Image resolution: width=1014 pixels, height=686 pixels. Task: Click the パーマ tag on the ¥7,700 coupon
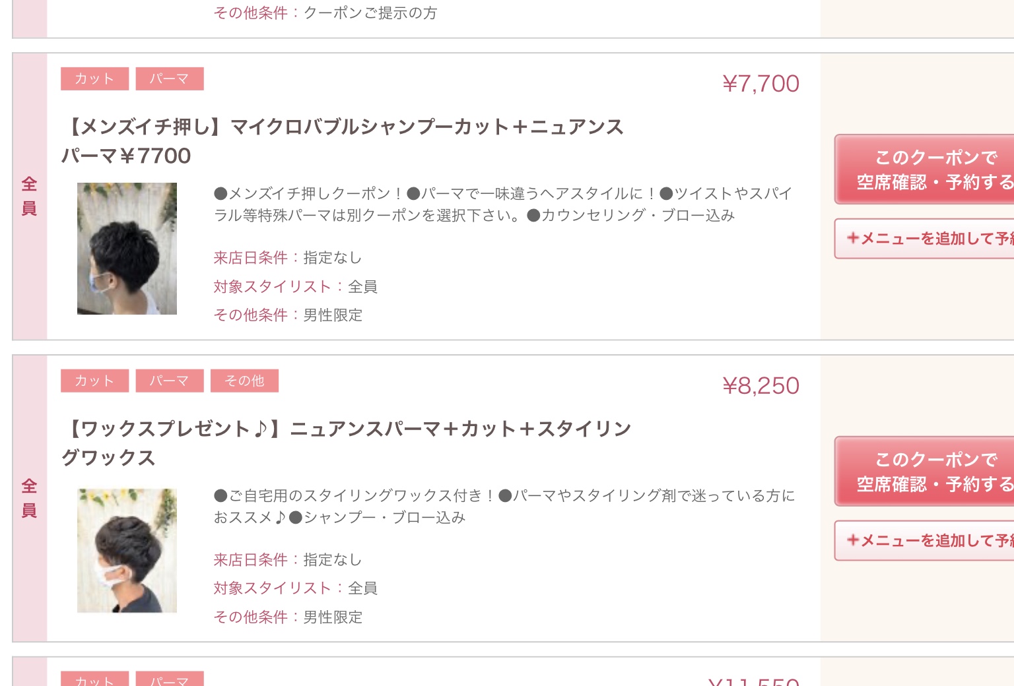(x=169, y=78)
